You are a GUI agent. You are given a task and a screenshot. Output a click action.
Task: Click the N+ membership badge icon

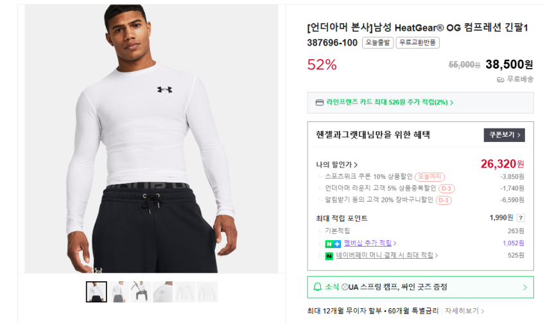(333, 243)
